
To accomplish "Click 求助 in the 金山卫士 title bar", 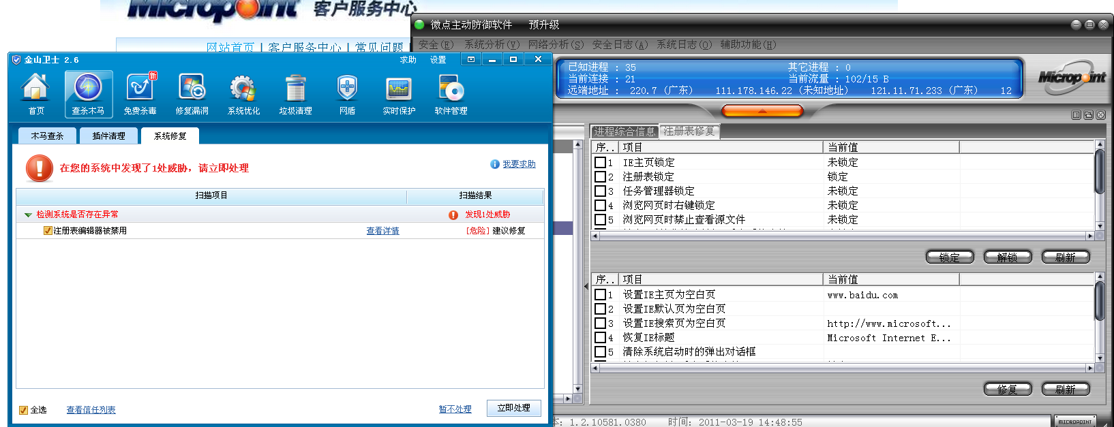I will tap(408, 60).
